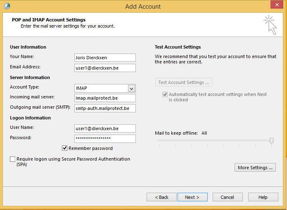Screen dimensions: 287x210
Task: Click inside the Password field
Action: [105, 139]
